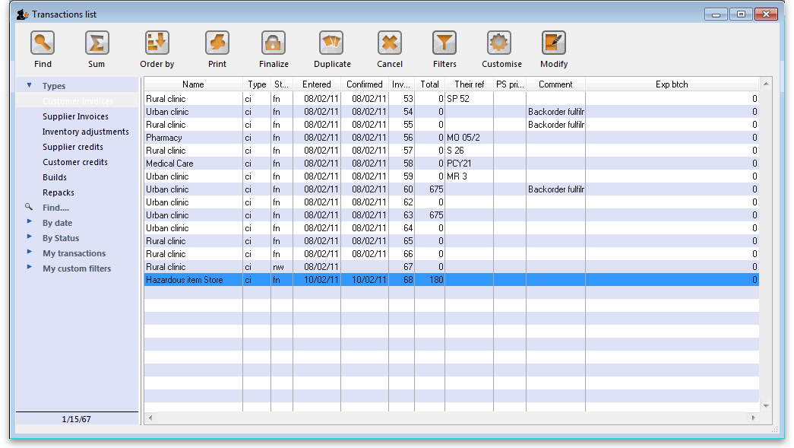The height and width of the screenshot is (448, 794).
Task: Open the Customise gear tool
Action: point(499,43)
